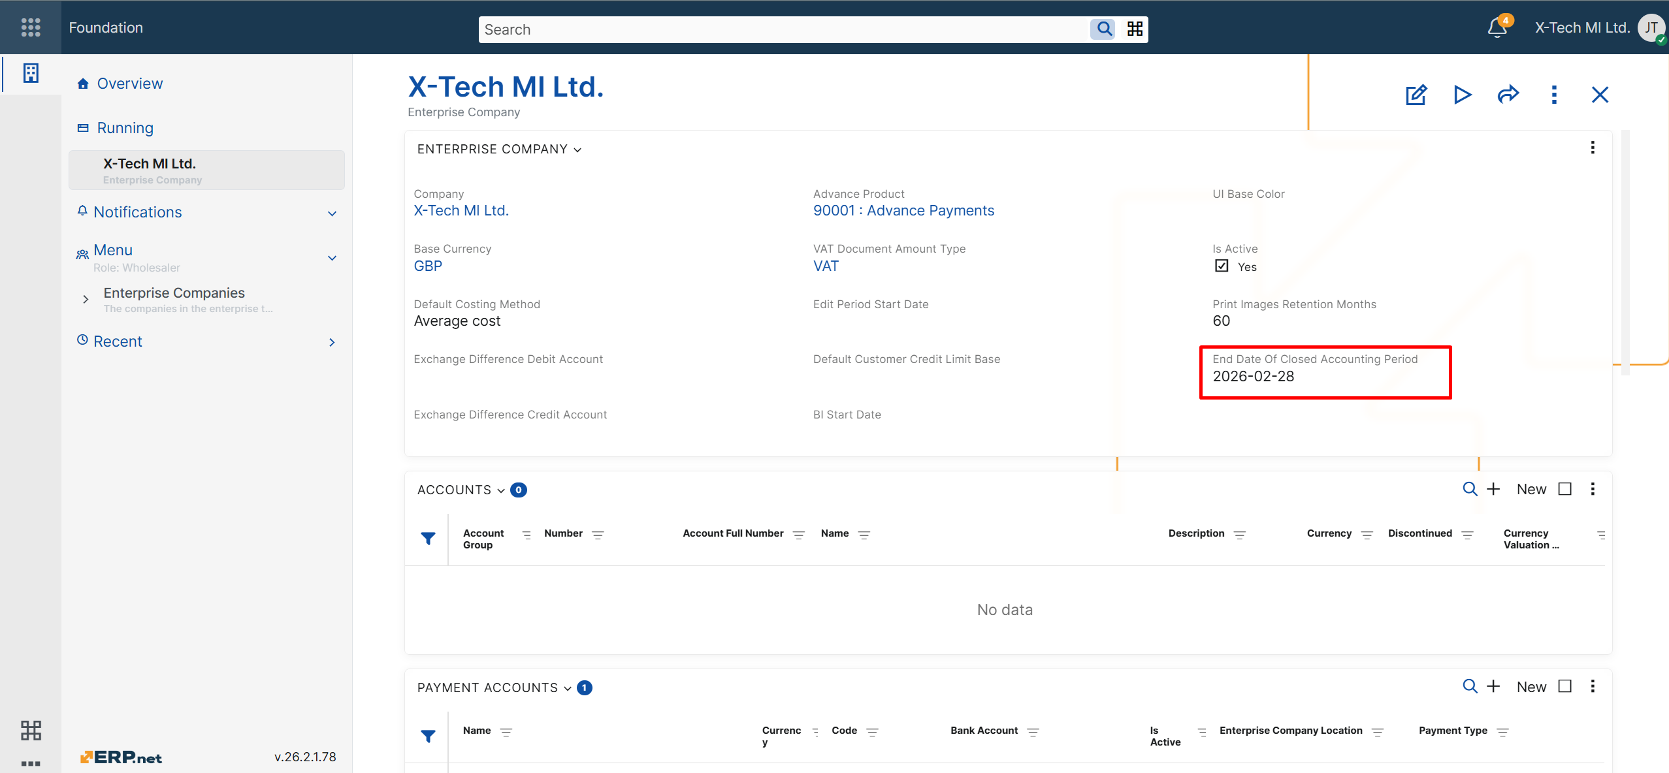Image resolution: width=1669 pixels, height=773 pixels.
Task: Click New in the Payment Accounts panel
Action: tap(1531, 687)
